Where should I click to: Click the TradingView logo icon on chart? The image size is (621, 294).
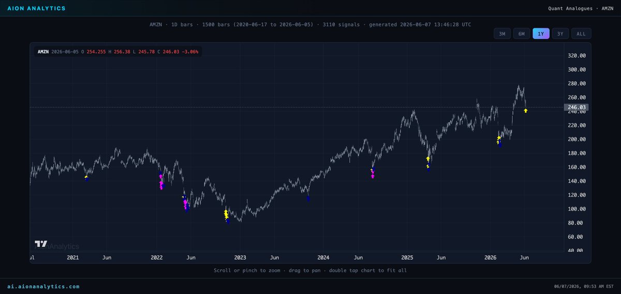click(41, 244)
